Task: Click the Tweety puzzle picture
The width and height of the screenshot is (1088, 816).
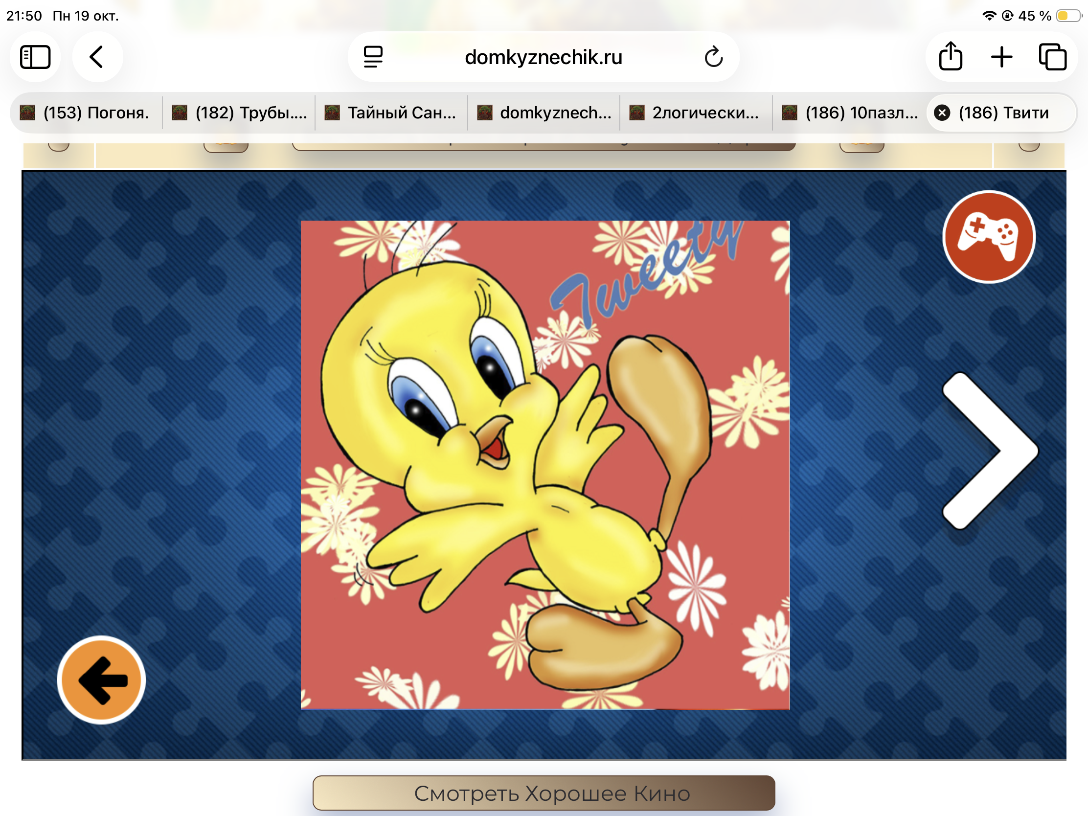Action: 545,465
